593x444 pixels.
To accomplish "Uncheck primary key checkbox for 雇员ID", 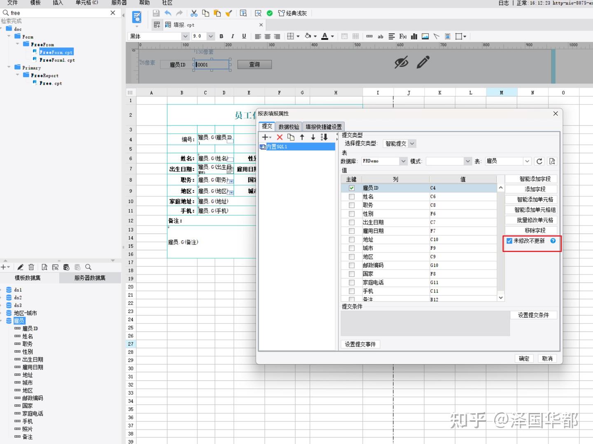I will click(x=352, y=188).
